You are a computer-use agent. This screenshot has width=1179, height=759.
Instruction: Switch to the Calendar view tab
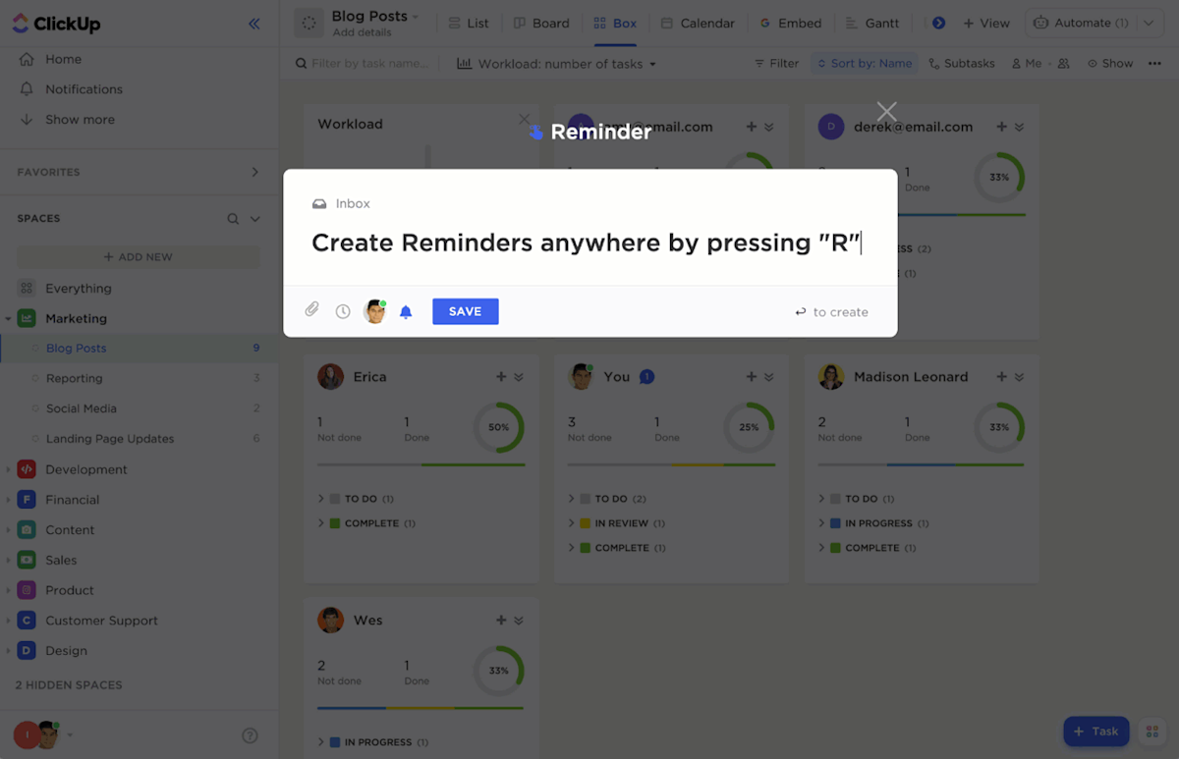pos(699,22)
